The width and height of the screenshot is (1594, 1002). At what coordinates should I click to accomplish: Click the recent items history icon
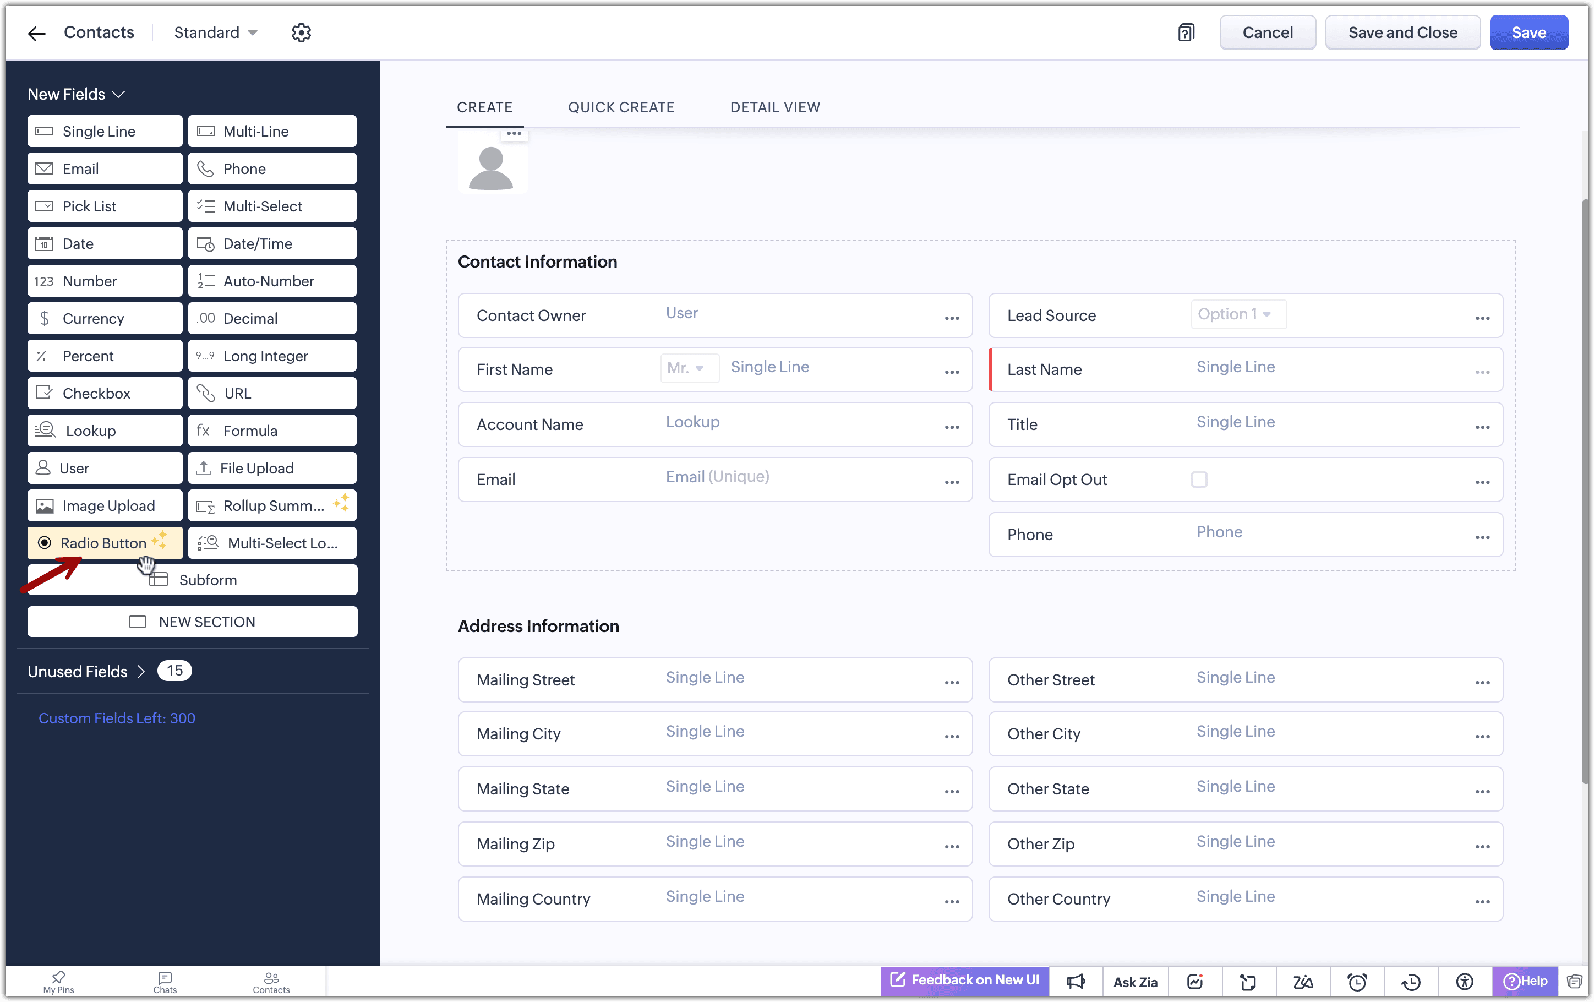click(x=1411, y=982)
